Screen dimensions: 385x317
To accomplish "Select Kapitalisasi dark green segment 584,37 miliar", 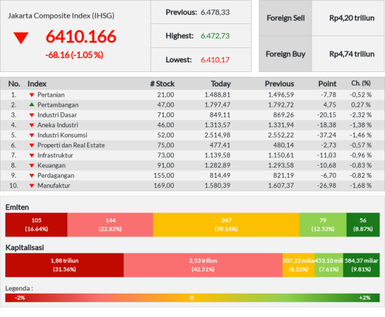I will point(361,265).
